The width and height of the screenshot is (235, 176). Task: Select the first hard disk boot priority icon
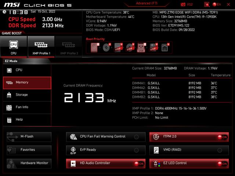point(95,47)
